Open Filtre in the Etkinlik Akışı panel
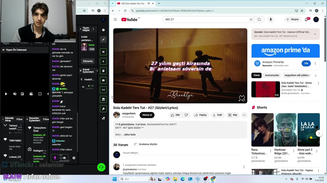This screenshot has width=327, height=183. click(x=19, y=119)
